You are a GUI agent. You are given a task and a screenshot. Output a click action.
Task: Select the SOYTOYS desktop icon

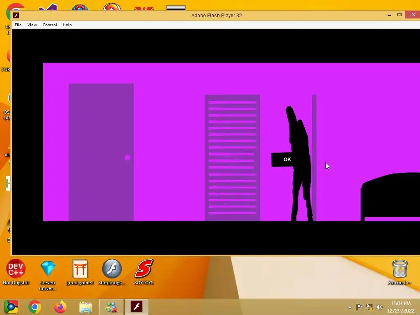(144, 272)
